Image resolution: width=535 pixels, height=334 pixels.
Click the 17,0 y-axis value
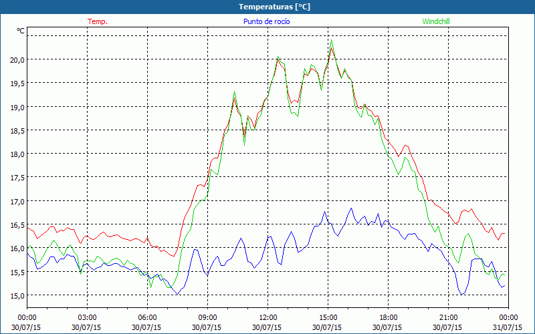[x=18, y=202]
